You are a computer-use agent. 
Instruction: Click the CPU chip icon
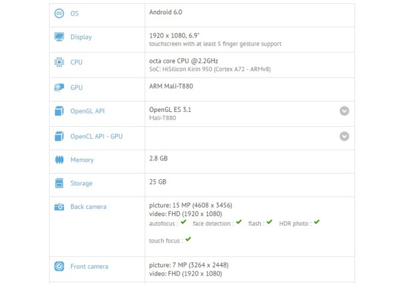coord(59,62)
